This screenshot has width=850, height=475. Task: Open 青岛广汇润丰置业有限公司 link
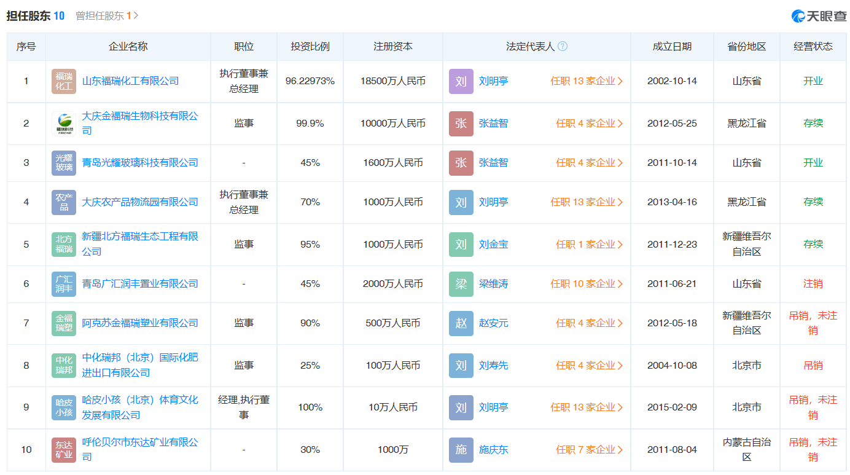click(x=140, y=284)
